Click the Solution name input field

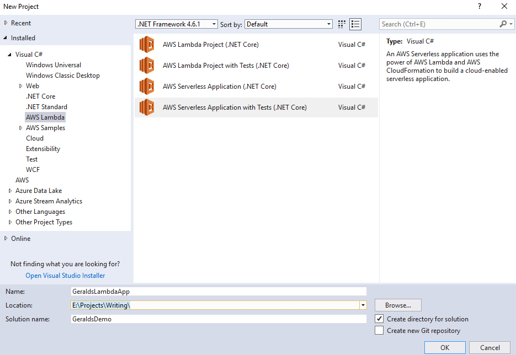click(219, 319)
